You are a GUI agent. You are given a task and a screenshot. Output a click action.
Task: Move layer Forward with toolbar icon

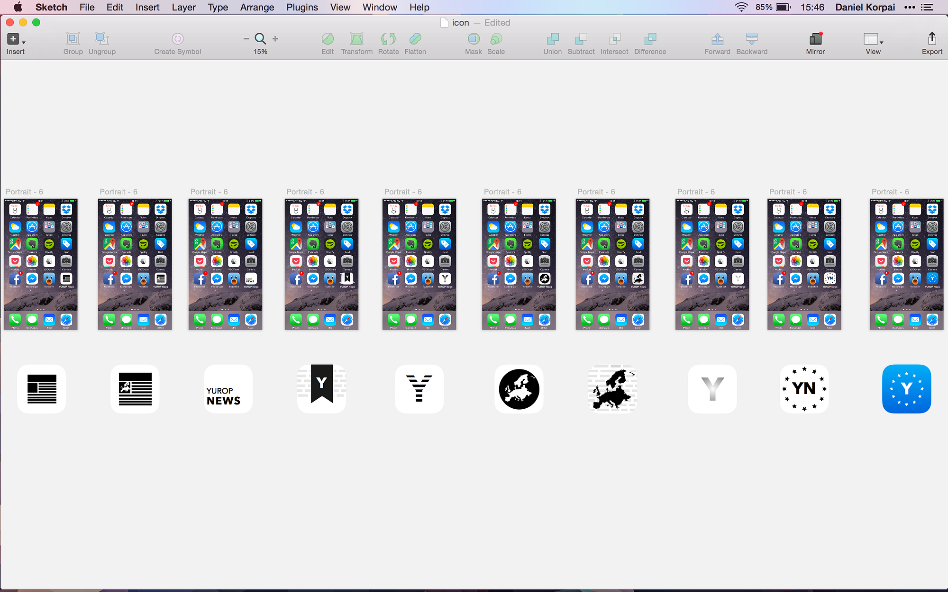pyautogui.click(x=717, y=39)
